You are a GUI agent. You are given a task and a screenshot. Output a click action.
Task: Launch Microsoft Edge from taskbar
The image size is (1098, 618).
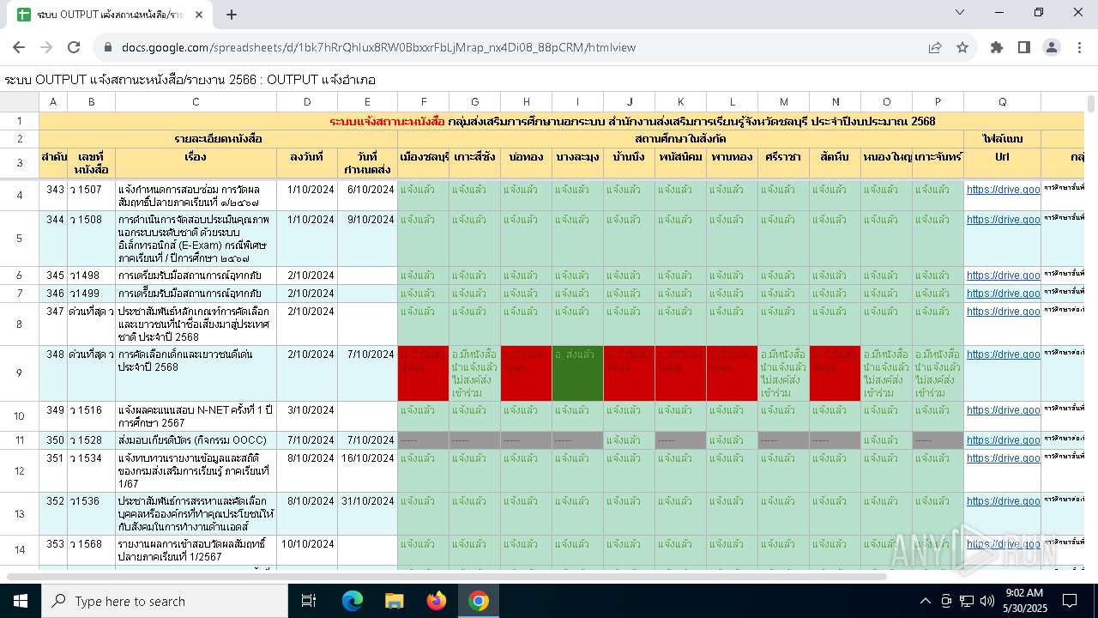tap(353, 601)
